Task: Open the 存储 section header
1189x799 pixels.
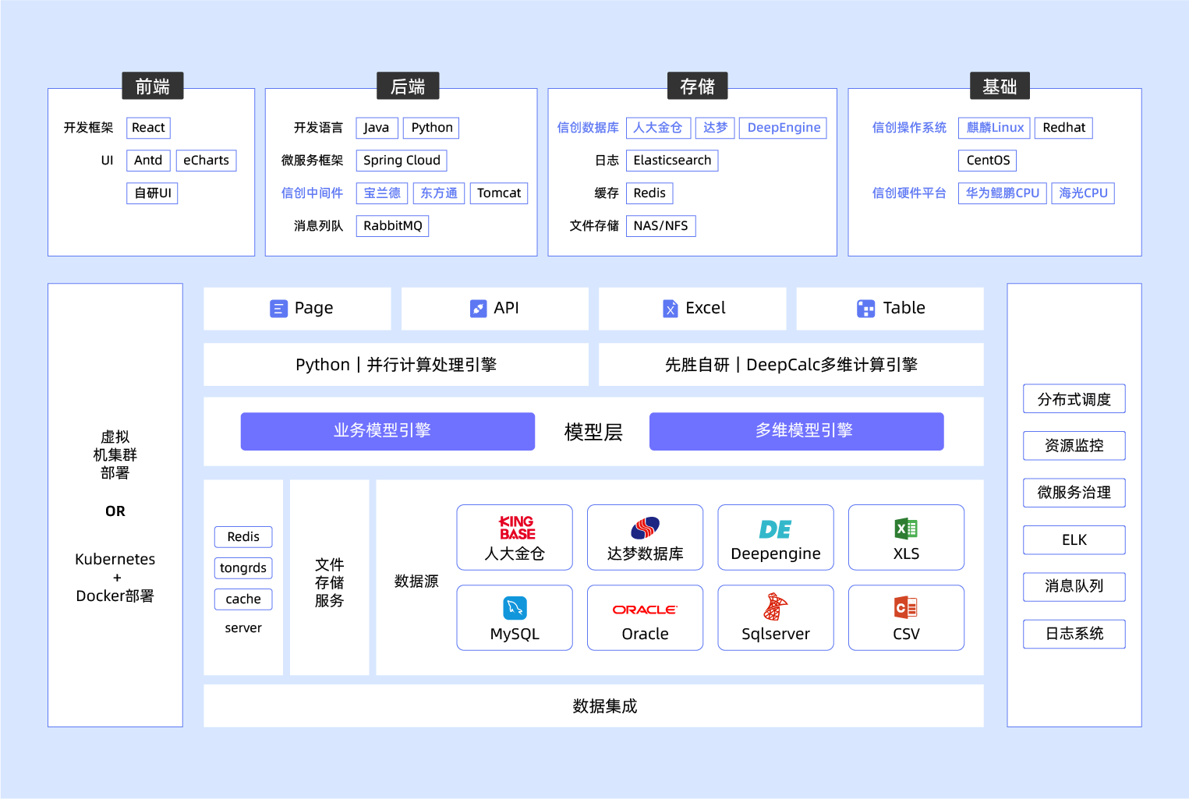Action: point(697,86)
